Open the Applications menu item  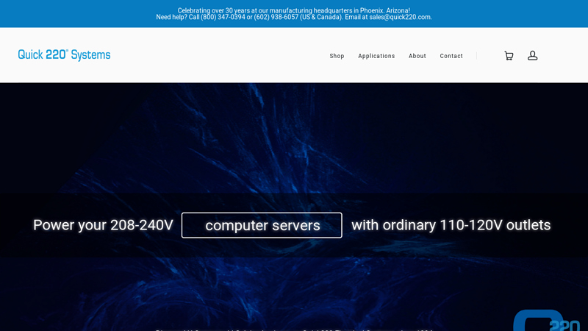pos(376,56)
